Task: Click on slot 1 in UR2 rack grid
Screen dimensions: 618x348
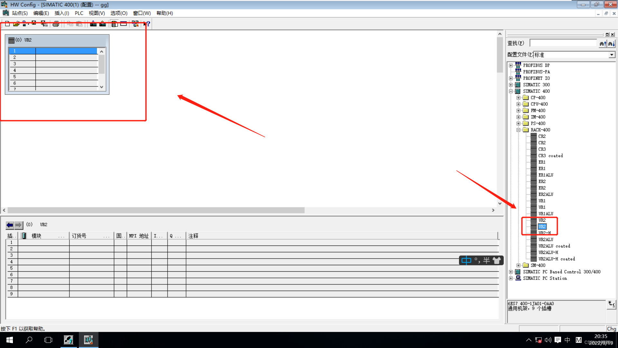Action: point(54,51)
